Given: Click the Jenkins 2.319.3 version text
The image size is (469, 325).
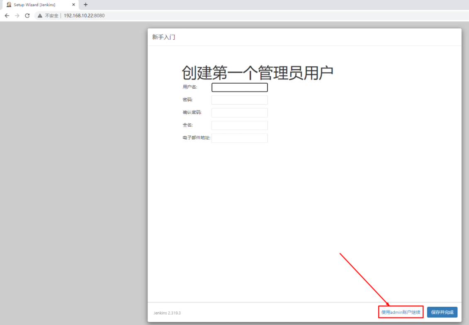Looking at the screenshot, I should (167, 313).
